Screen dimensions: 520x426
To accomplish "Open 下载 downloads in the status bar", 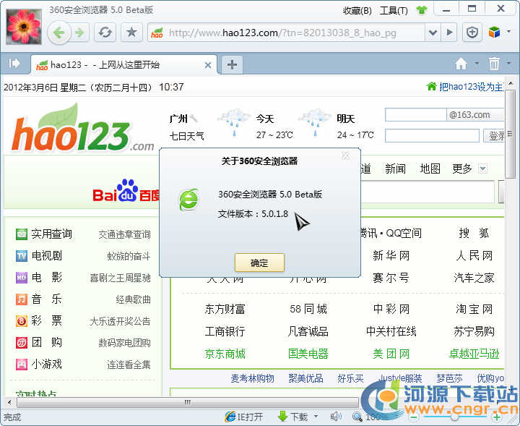I will [x=292, y=417].
